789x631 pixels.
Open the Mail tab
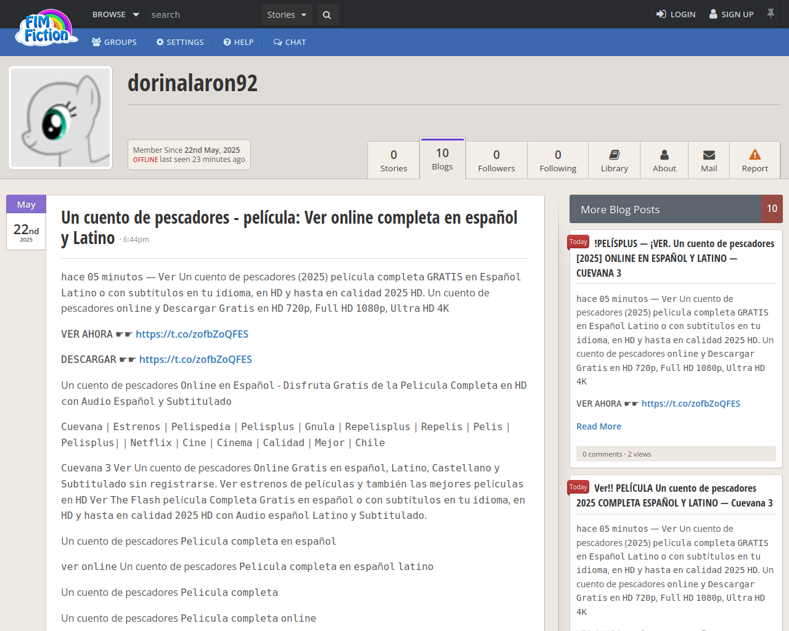[x=709, y=160]
